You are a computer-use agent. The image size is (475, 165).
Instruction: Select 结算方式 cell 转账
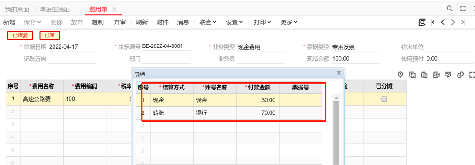coord(172,113)
